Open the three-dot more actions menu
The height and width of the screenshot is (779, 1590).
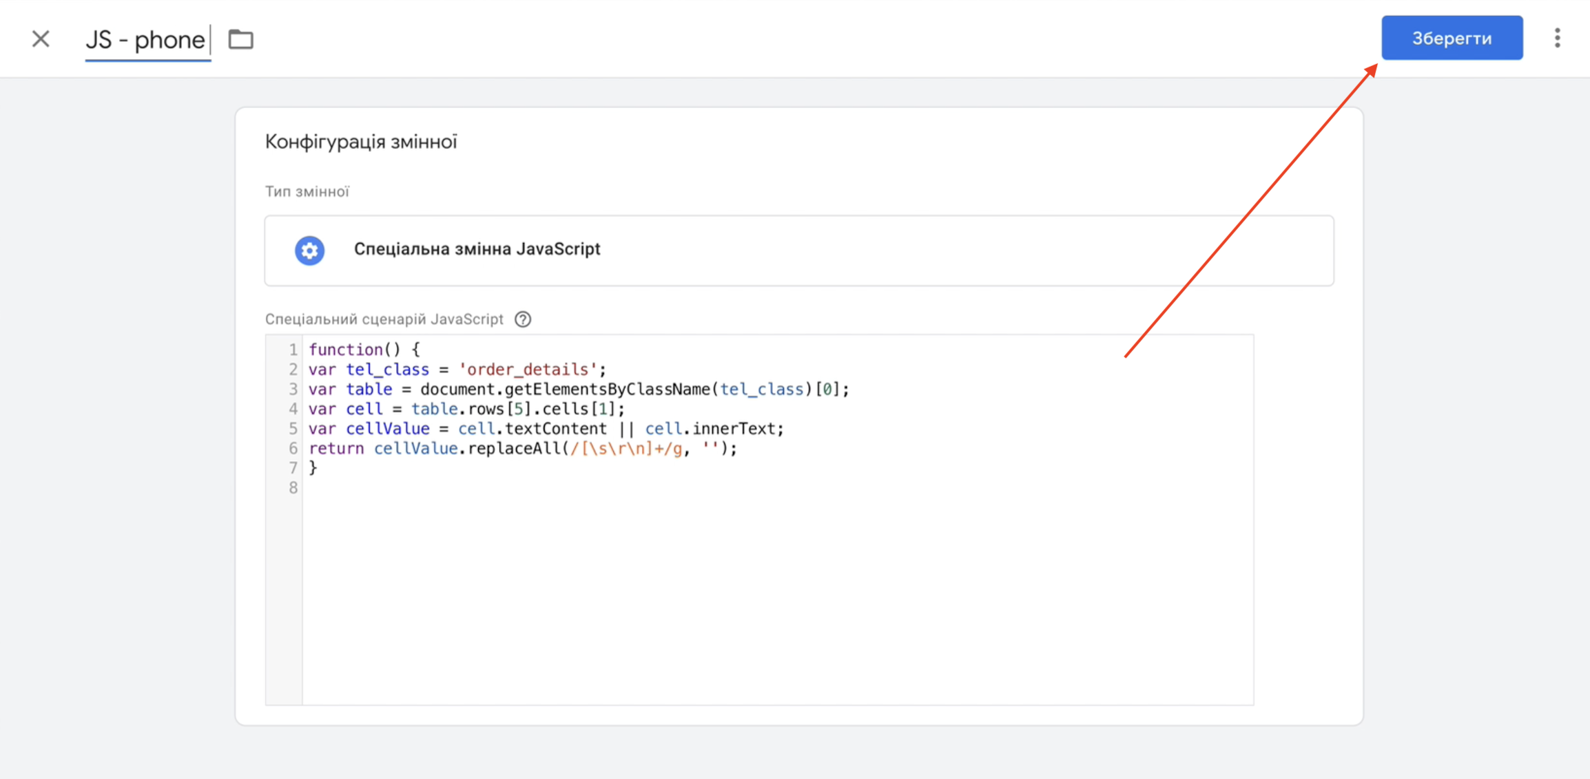click(x=1557, y=38)
